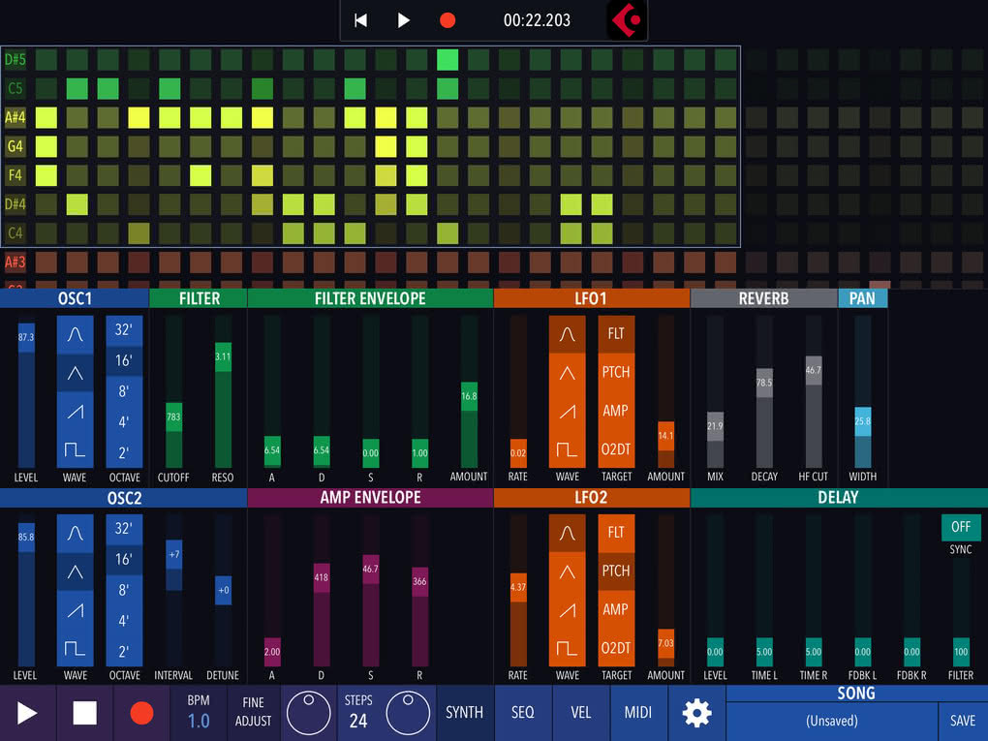Set LFO1 target to O2DT
The height and width of the screenshot is (741, 988).
(x=616, y=449)
